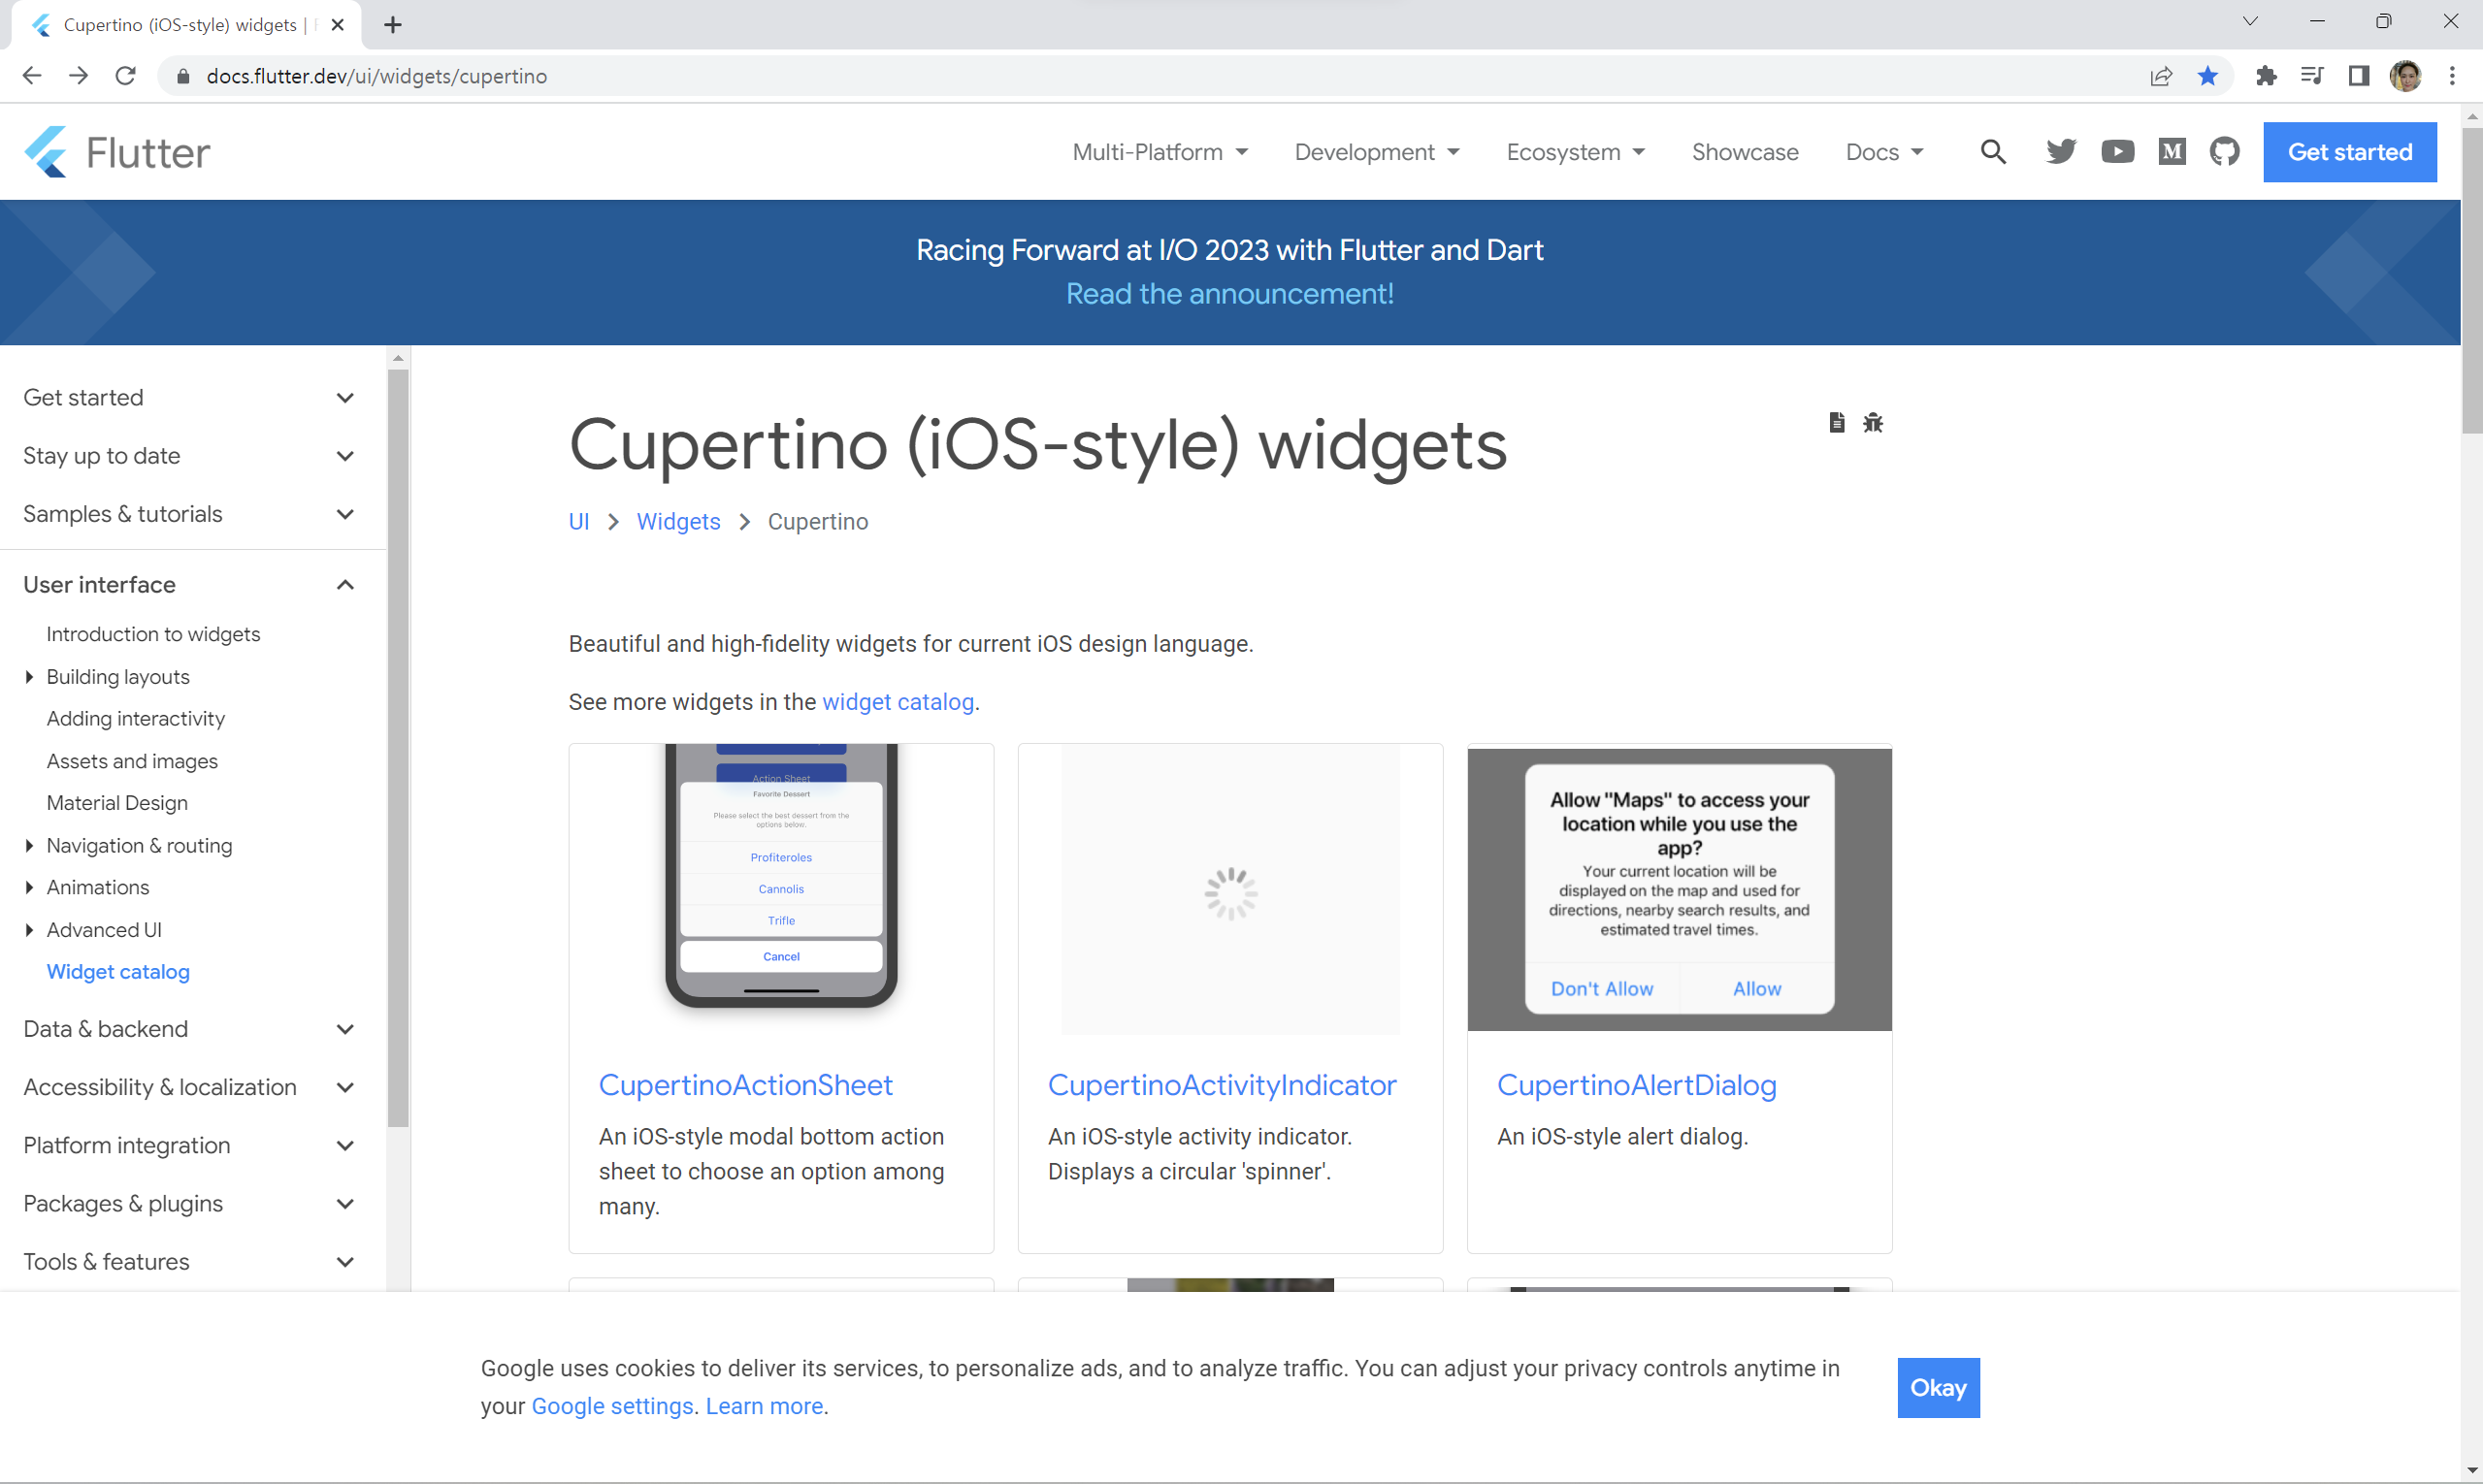Screen dimensions: 2483x1484
Task: Click the activity indicator spinner thumbnail
Action: [x=1230, y=888]
